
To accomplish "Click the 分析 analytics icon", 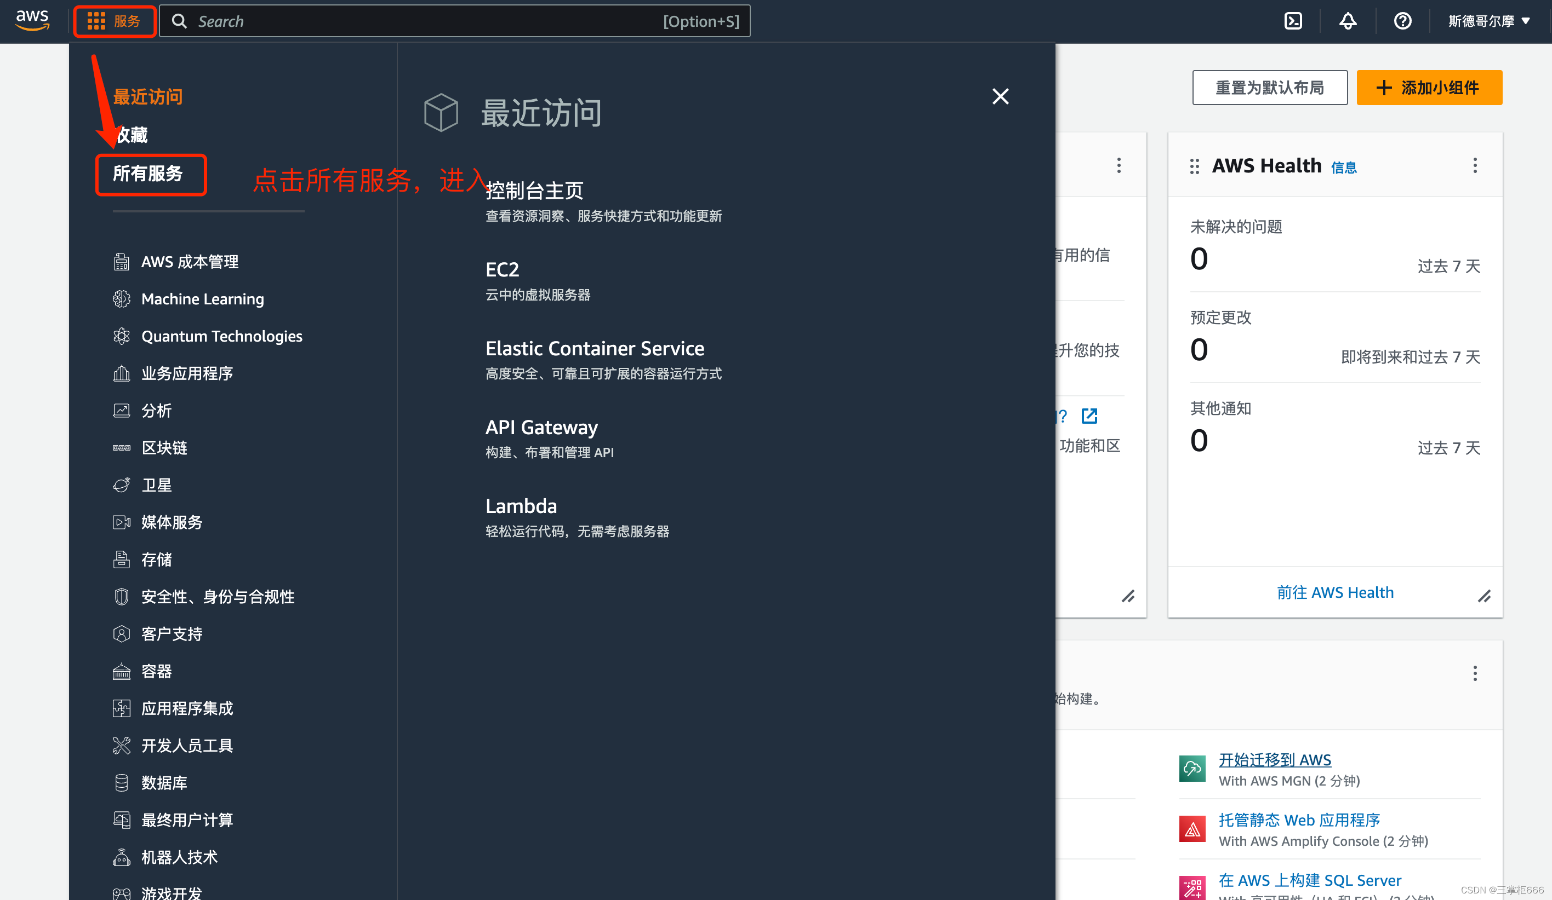I will coord(121,411).
